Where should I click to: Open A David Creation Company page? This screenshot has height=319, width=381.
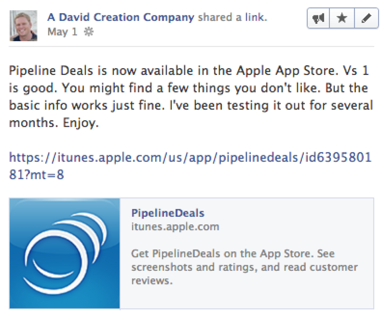click(x=120, y=17)
